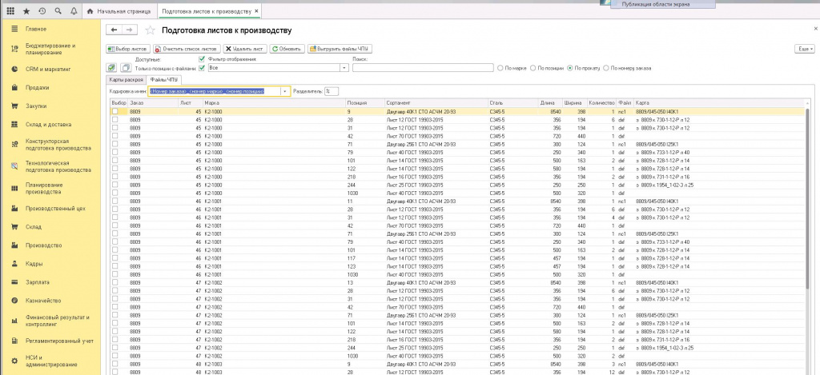Switch to the Файлы ЧПУ tab

coord(163,80)
